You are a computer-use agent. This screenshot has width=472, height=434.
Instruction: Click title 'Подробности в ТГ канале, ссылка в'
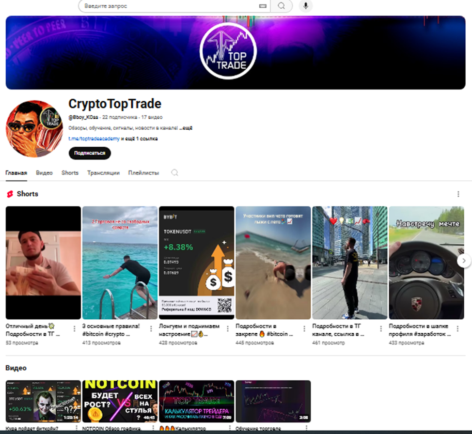tap(338, 330)
